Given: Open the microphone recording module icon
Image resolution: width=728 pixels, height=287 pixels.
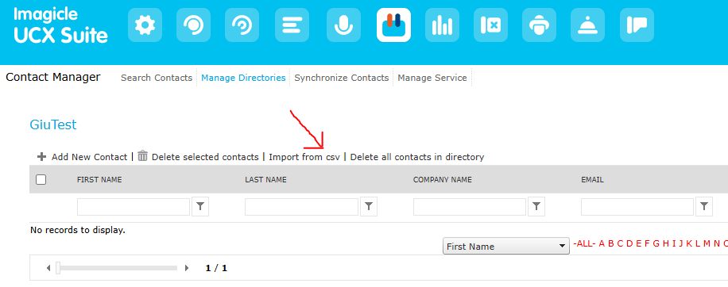Looking at the screenshot, I should coord(343,25).
